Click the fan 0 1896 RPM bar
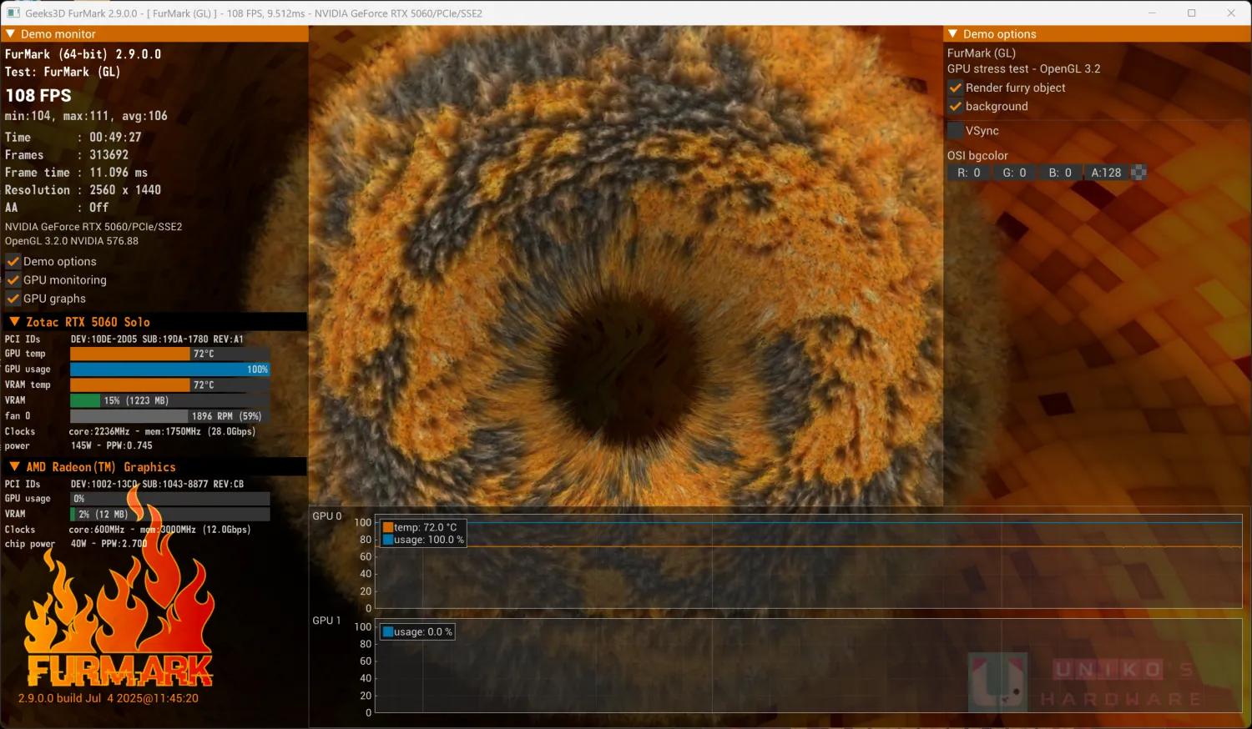 [170, 415]
